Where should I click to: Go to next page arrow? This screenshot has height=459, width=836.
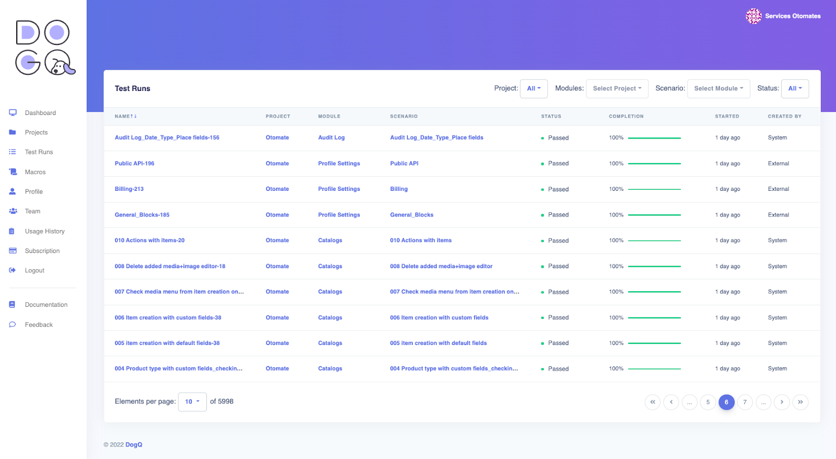click(x=782, y=402)
